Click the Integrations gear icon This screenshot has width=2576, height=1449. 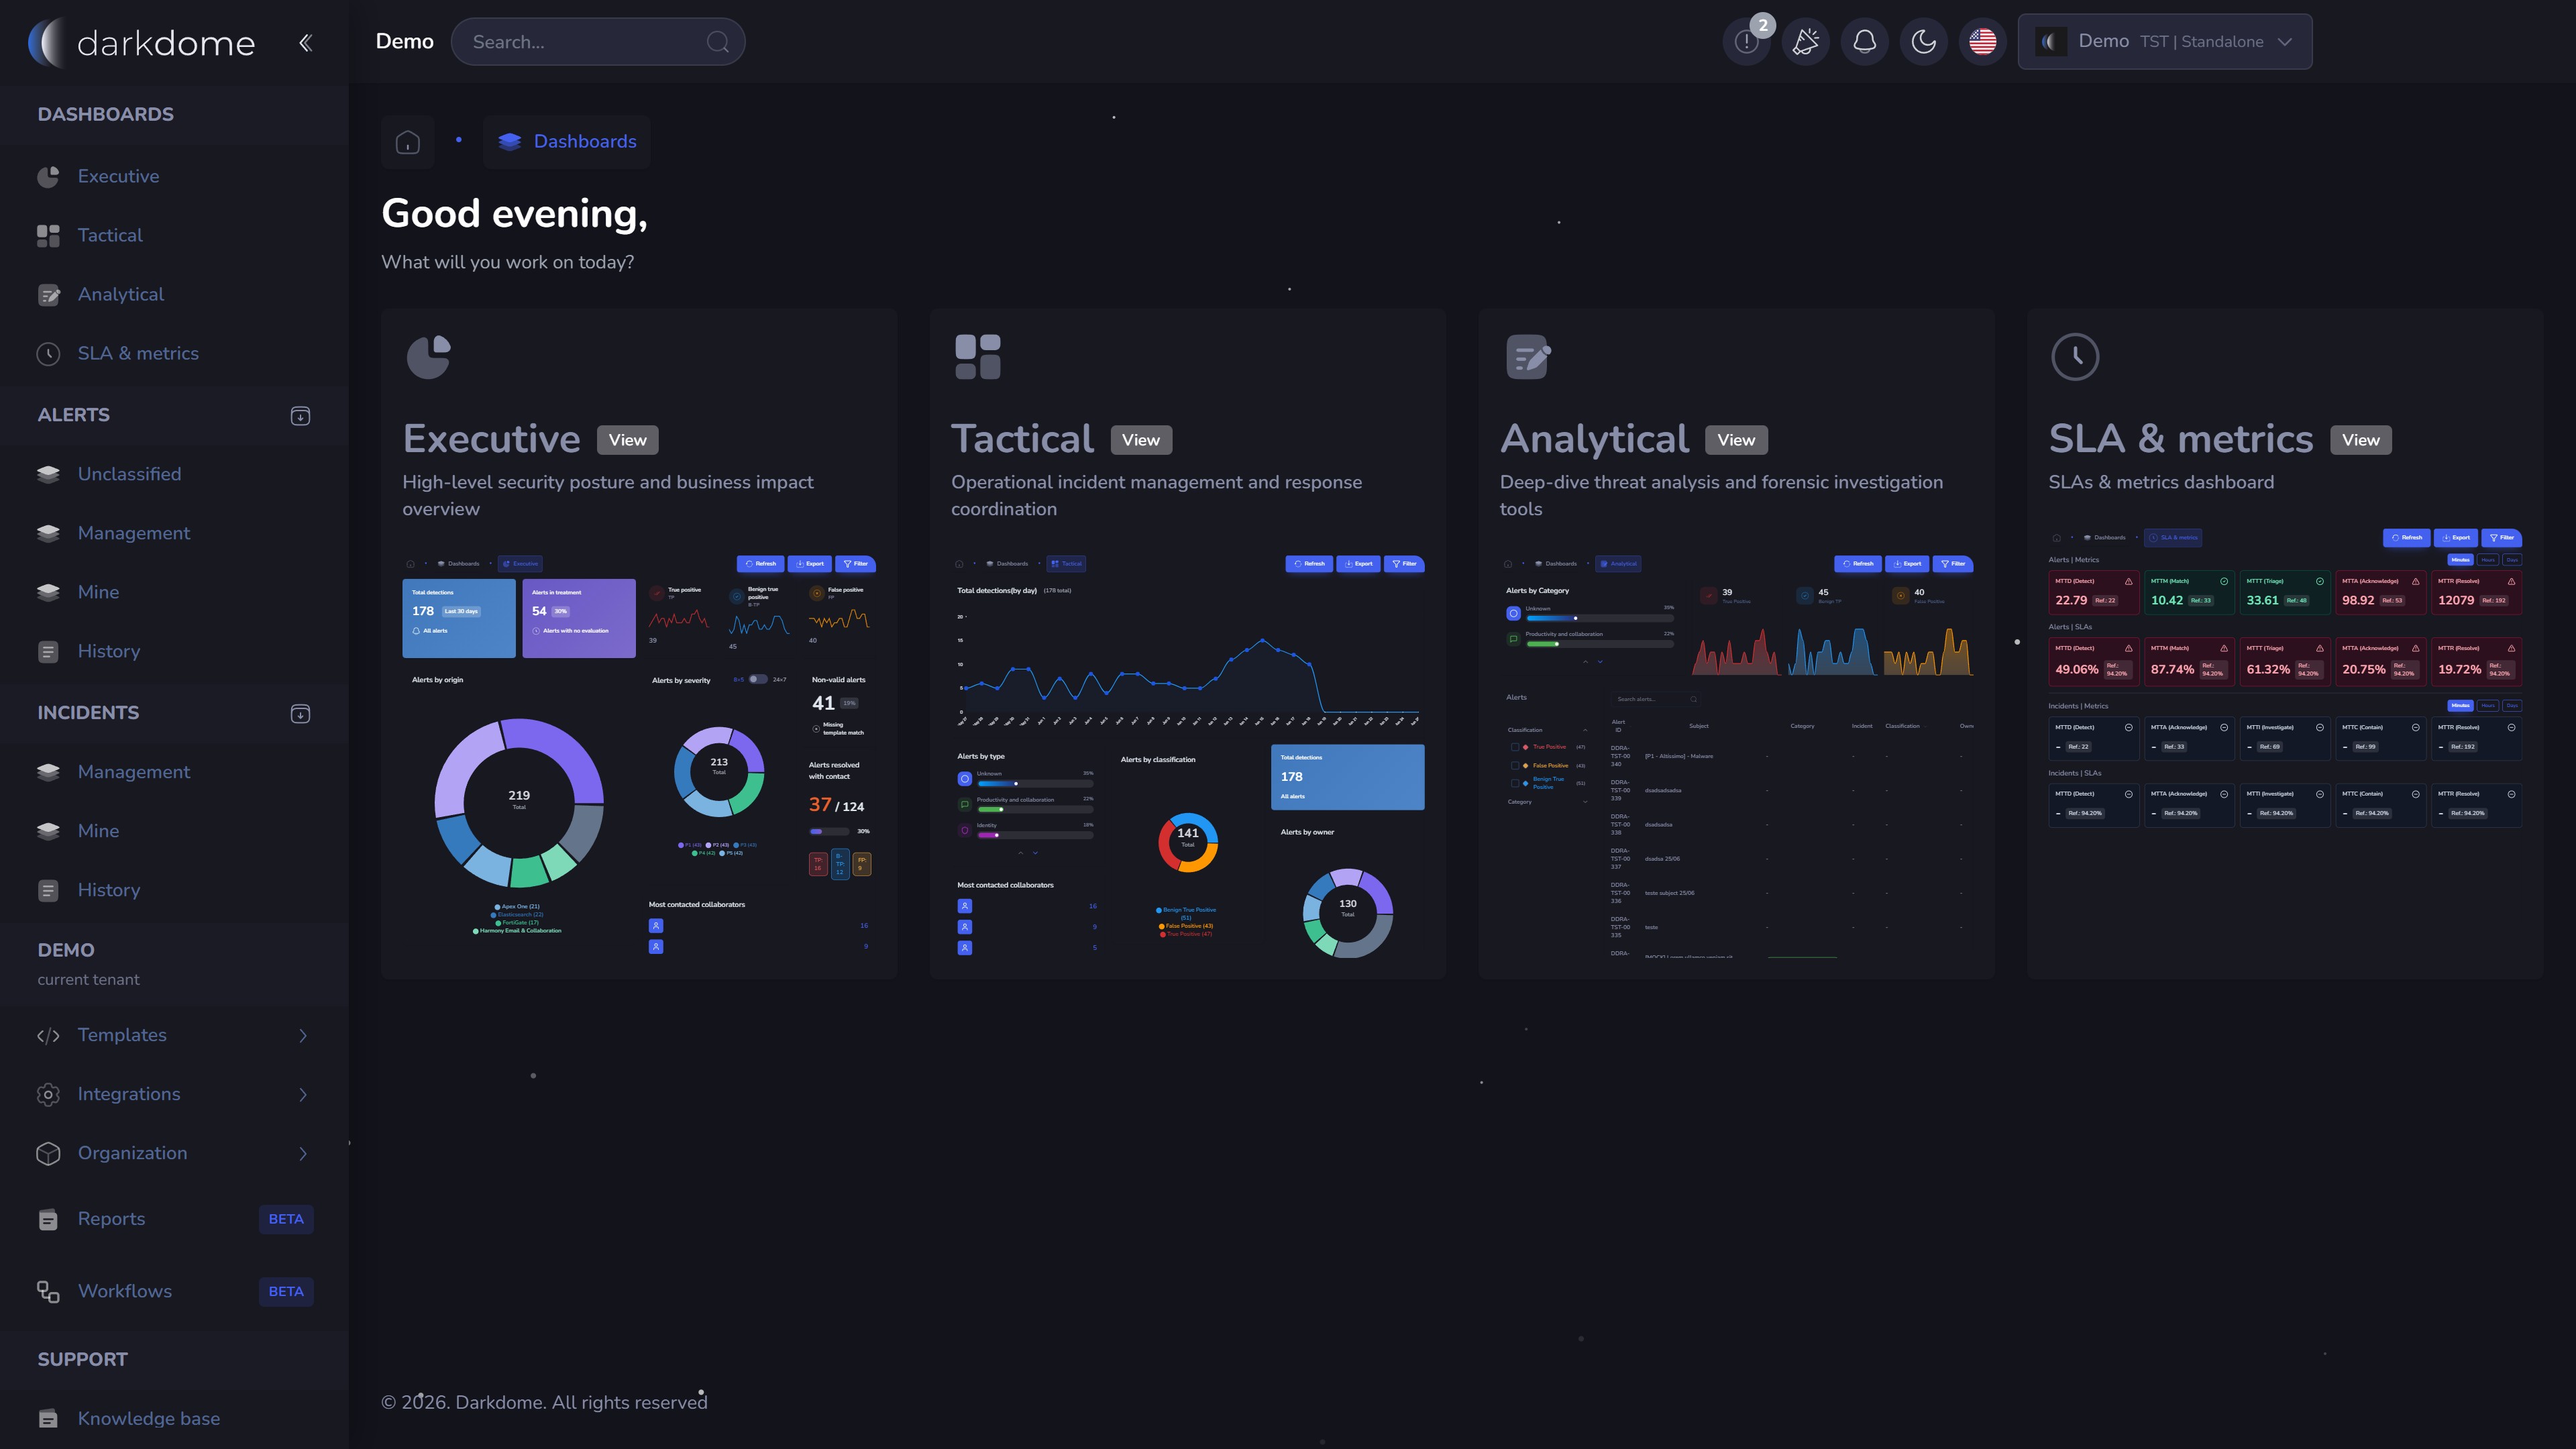point(48,1095)
